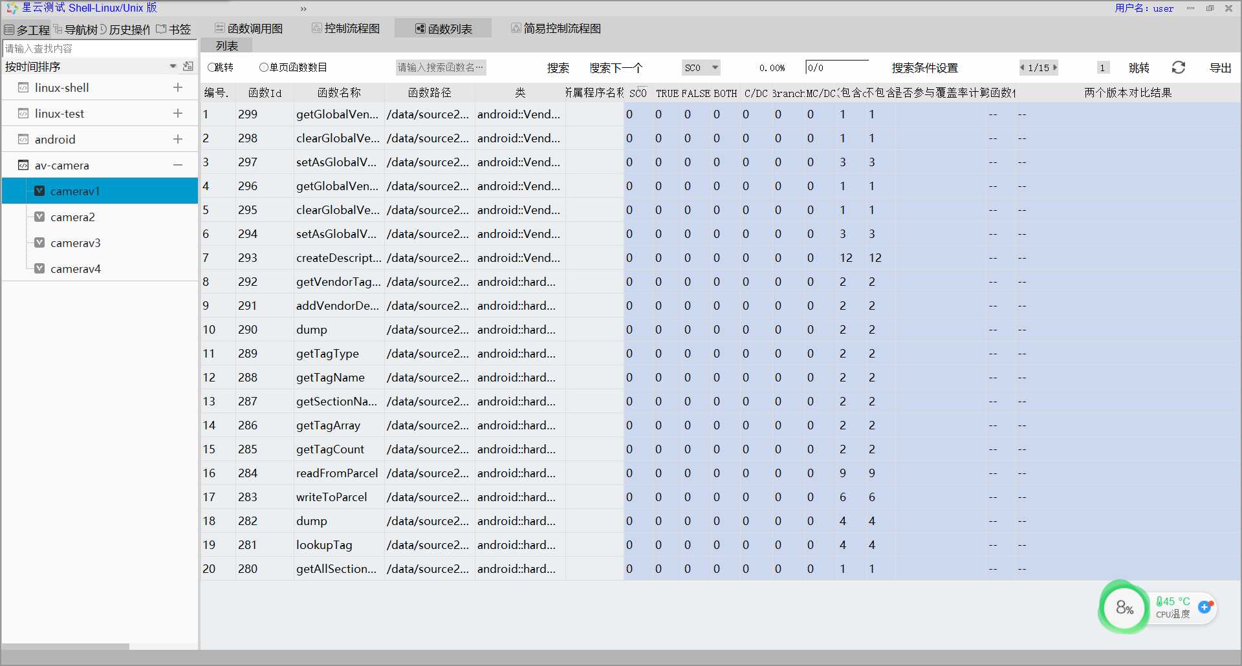1242x666 pixels.
Task: Sort by the 函数Id column header
Action: pos(265,92)
